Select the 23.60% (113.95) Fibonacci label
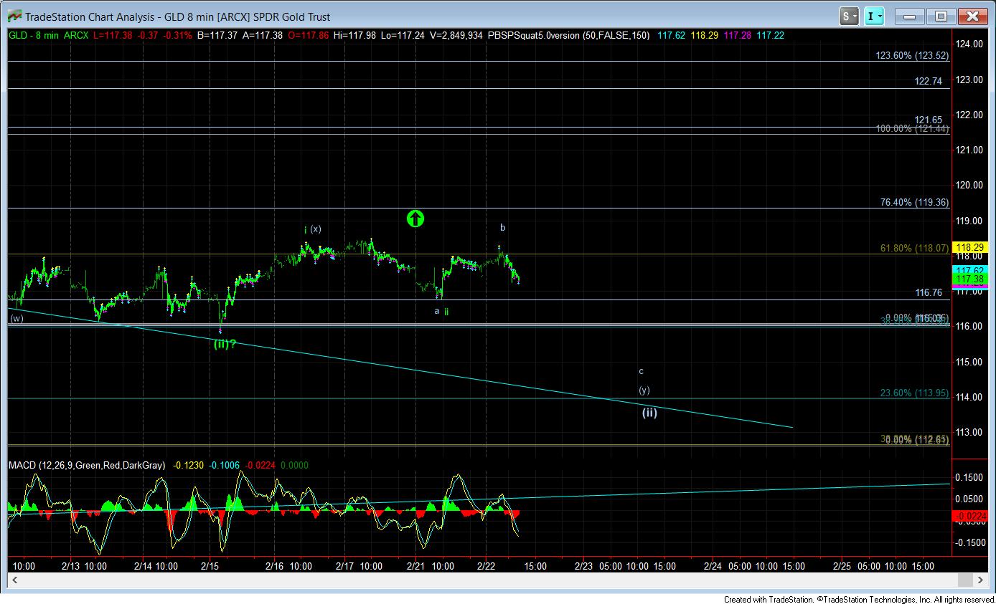The height and width of the screenshot is (604, 996). [x=914, y=393]
